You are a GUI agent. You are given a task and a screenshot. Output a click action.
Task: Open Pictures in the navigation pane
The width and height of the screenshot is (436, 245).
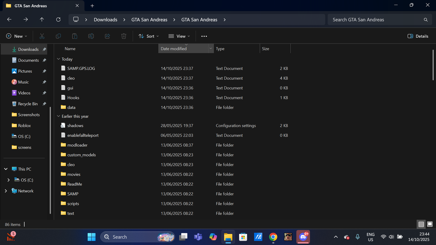point(25,71)
